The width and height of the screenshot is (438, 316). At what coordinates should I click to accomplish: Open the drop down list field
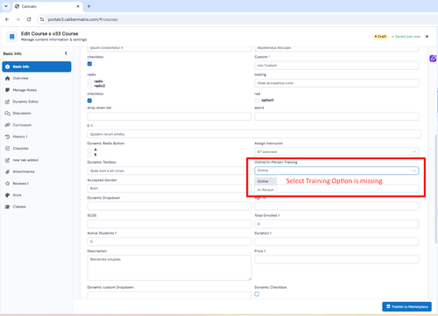[169, 116]
